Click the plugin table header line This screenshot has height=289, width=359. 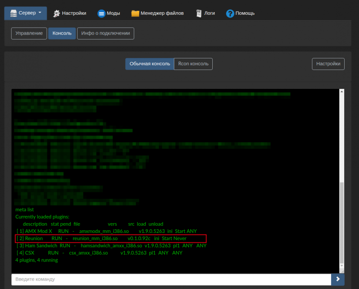93,224
